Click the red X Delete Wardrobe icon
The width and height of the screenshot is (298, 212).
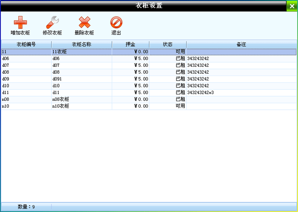[84, 23]
